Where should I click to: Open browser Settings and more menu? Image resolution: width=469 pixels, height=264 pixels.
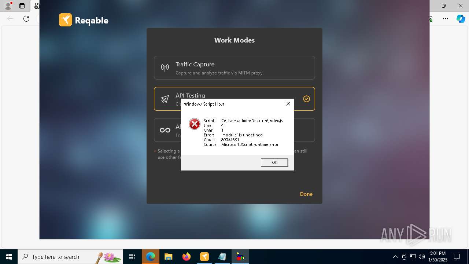446,19
